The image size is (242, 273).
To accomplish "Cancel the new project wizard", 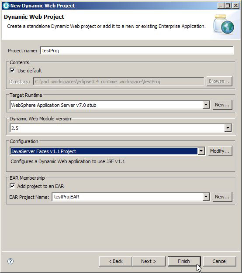I will click(219, 261).
